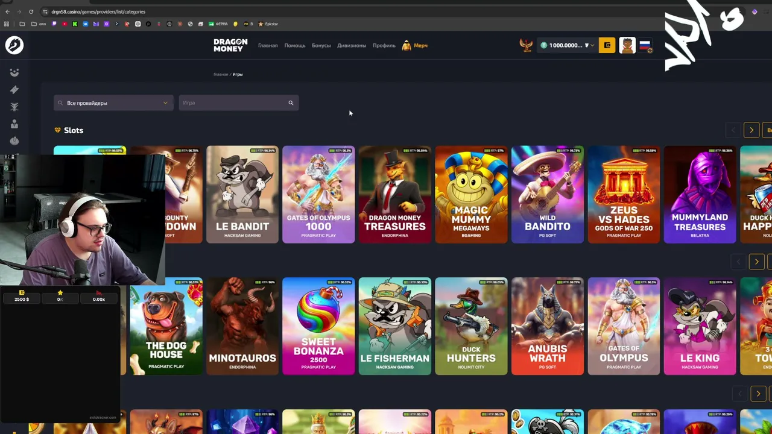Reload the page with the refresh button
The image size is (772, 434).
31,11
